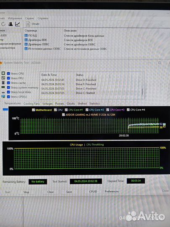Select the ПО БД database icon
Viewport: 170px width, 227px height.
[x=26, y=36]
